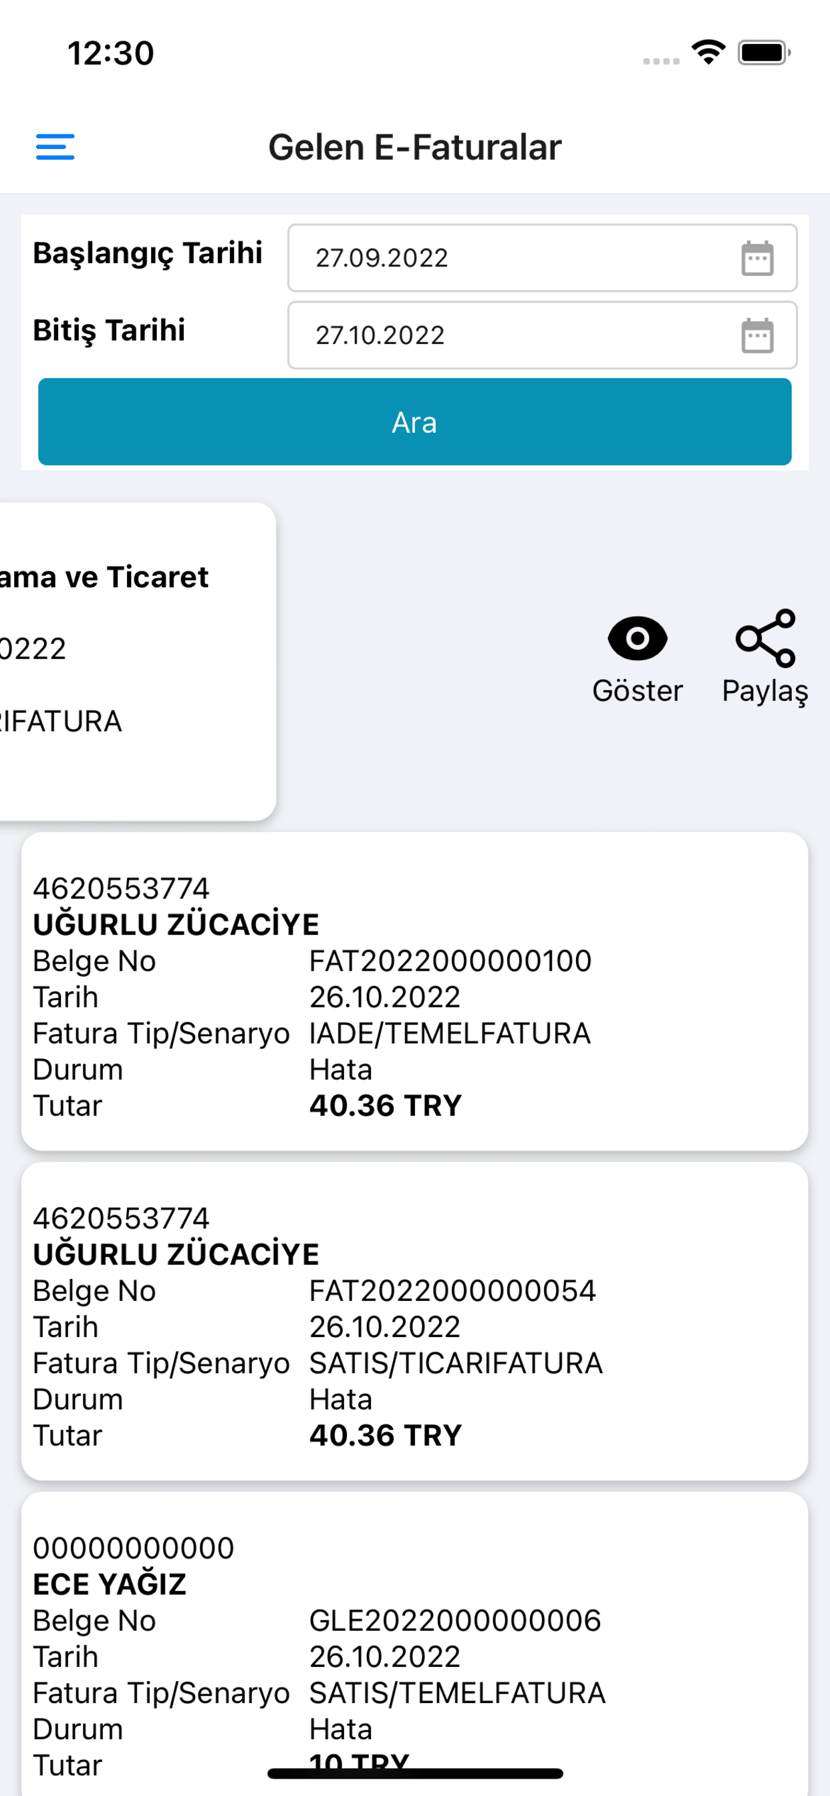
Task: Open ECE YAĞIZ invoice GLE2022000000006
Action: (x=415, y=1643)
